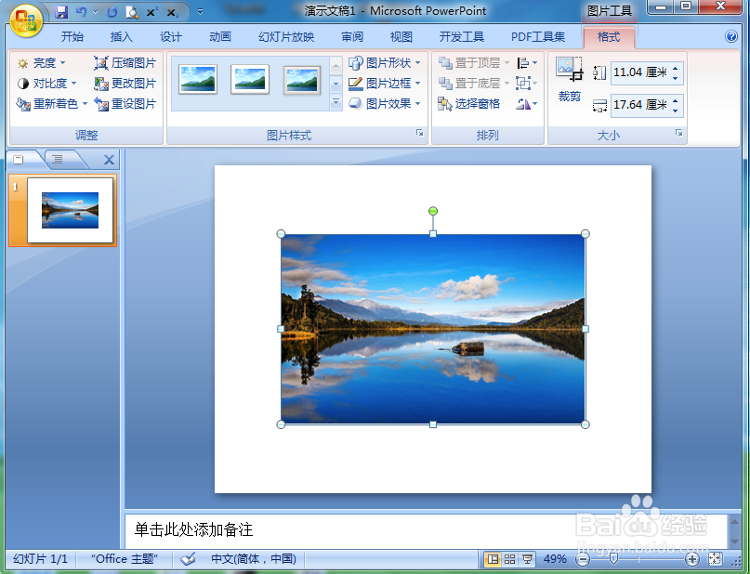Open the 图片效果 picture effects dropdown
This screenshot has height=574, width=750.
point(384,104)
